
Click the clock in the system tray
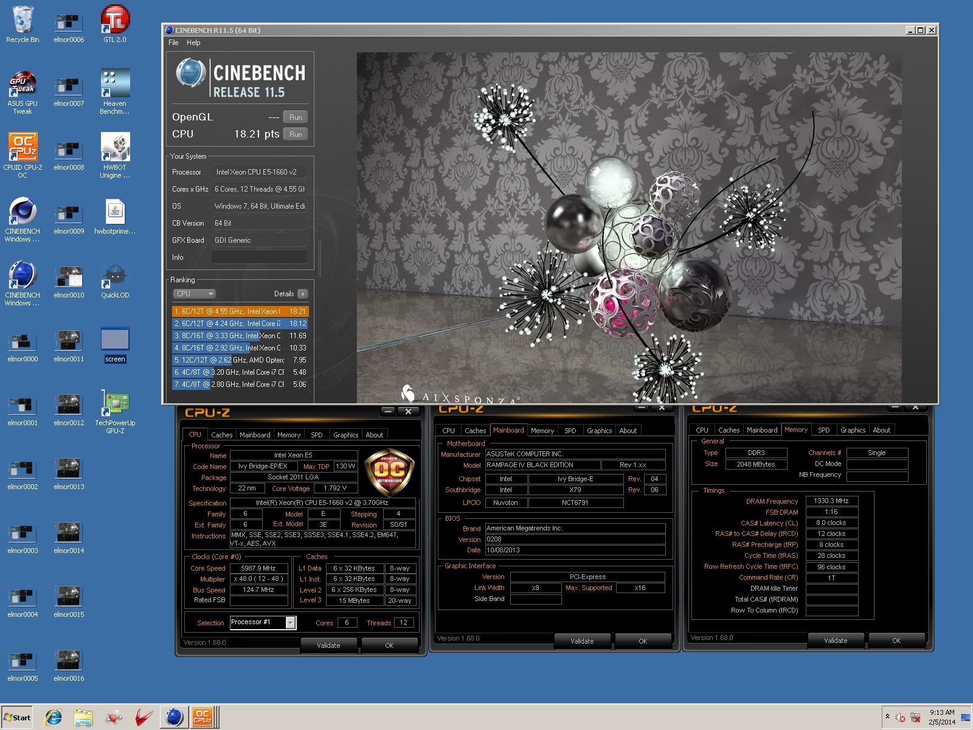tap(942, 717)
